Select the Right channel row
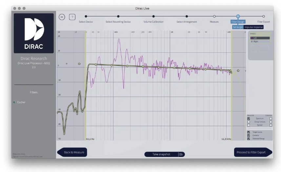Viewport: 281px width, 172px height. point(260,41)
